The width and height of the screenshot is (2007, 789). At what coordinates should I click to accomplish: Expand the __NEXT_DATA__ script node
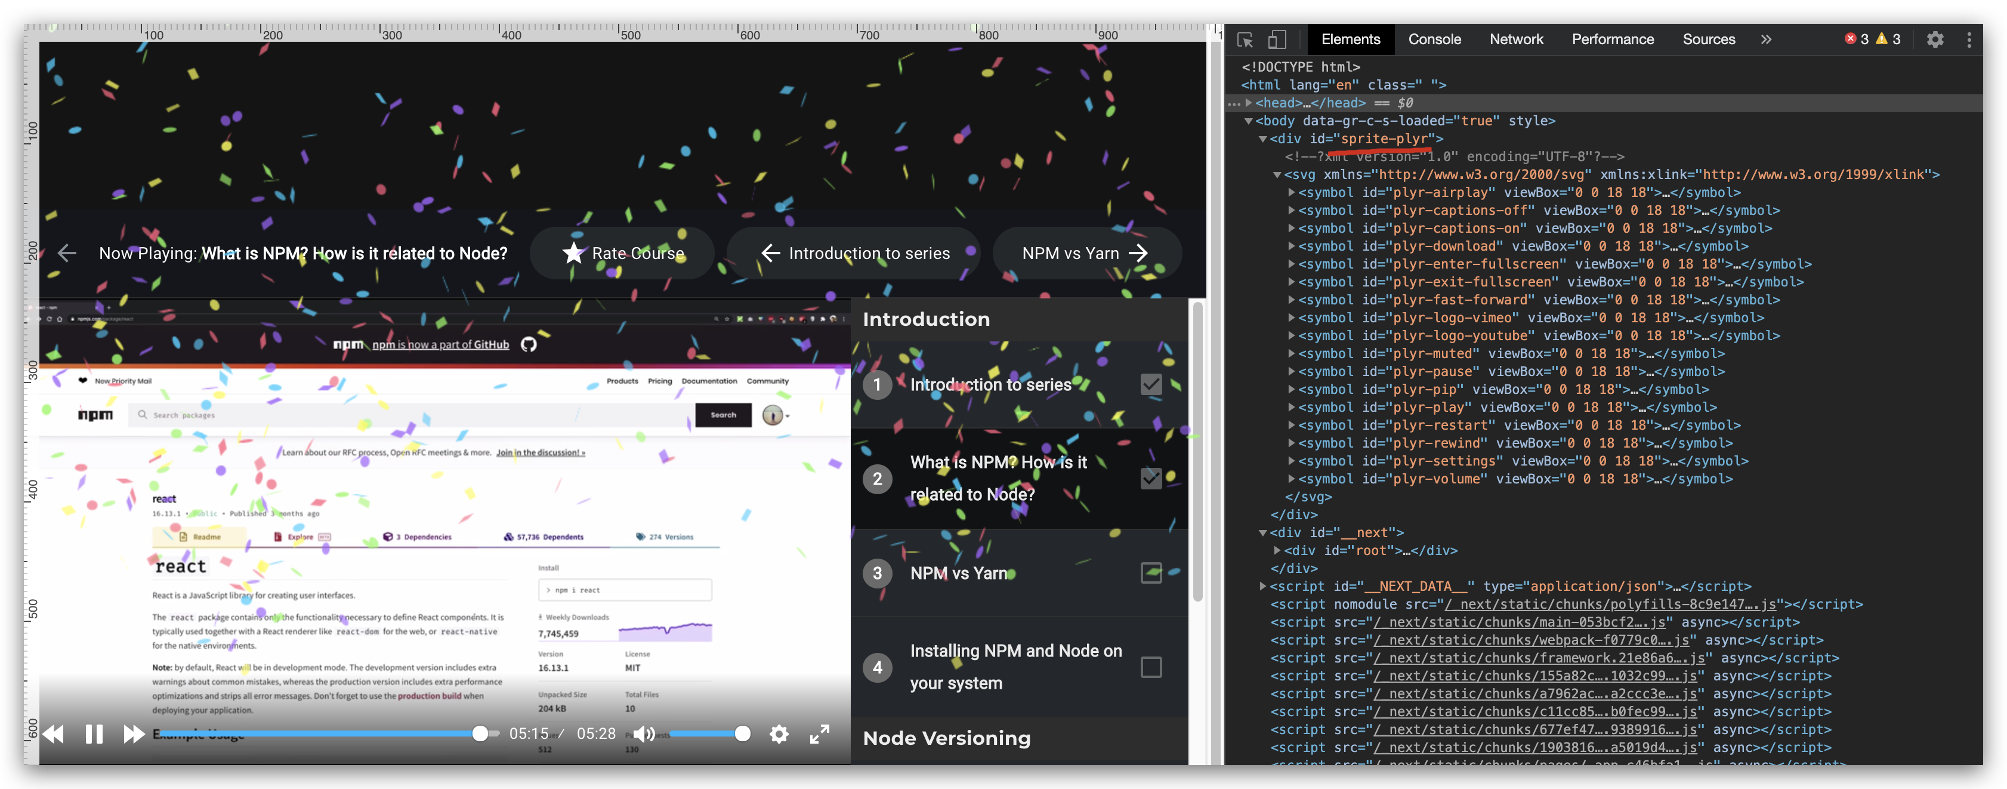1263,586
